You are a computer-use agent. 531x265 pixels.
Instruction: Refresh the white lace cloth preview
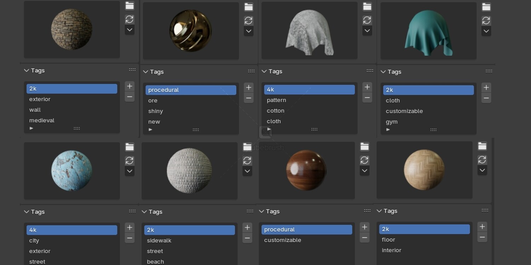click(367, 20)
